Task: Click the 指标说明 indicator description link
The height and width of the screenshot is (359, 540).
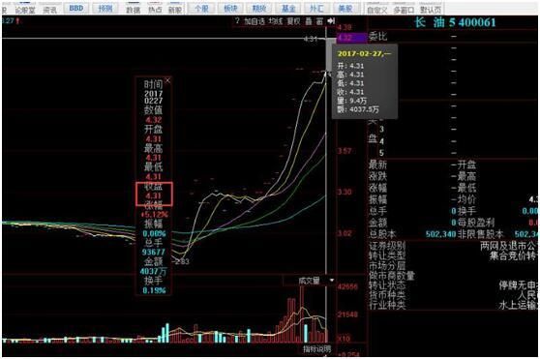Action: 316,349
